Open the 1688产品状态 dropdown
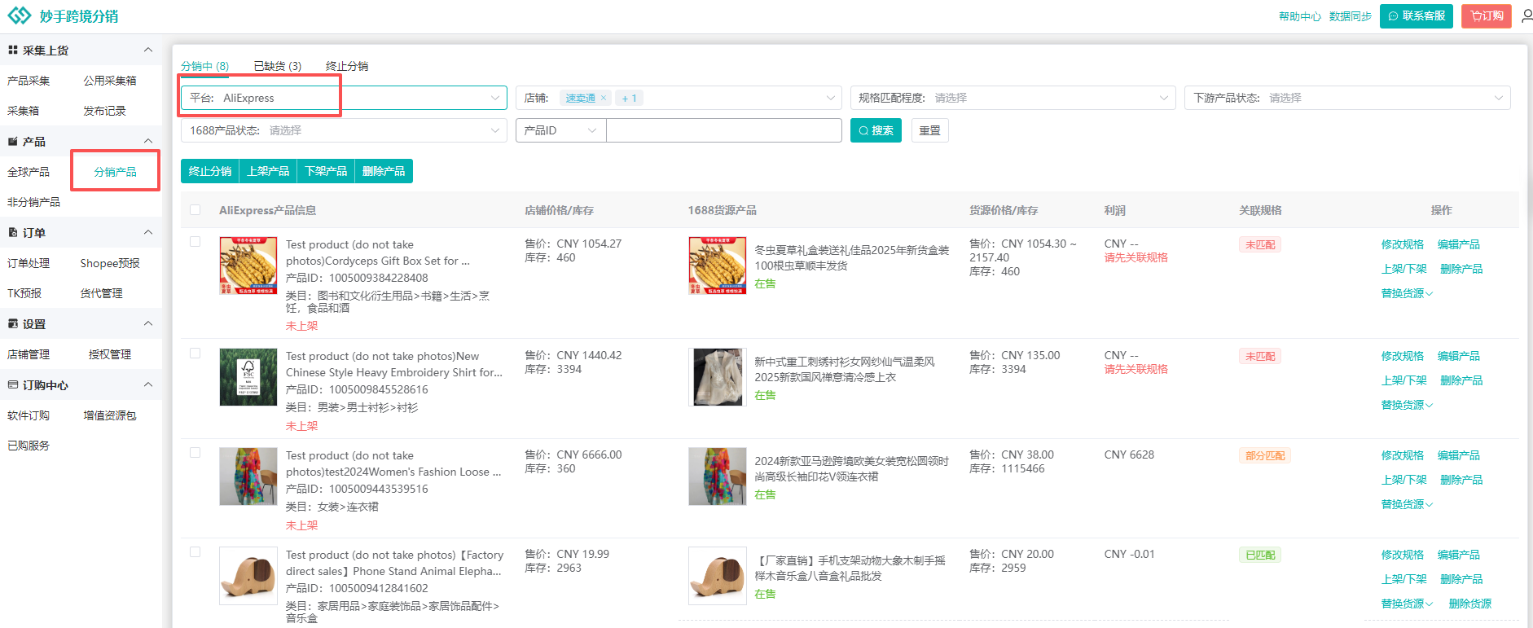This screenshot has width=1533, height=628. [x=343, y=130]
